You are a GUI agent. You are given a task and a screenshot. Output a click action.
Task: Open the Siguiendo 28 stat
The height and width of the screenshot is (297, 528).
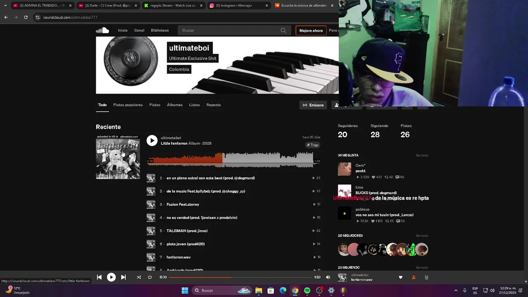click(379, 131)
